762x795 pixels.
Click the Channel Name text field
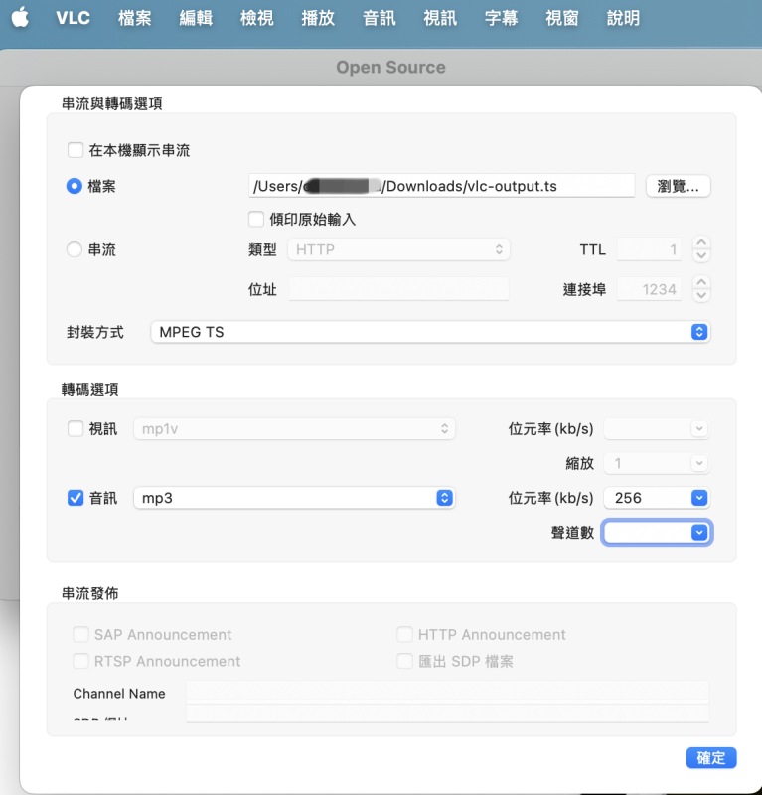(x=448, y=693)
